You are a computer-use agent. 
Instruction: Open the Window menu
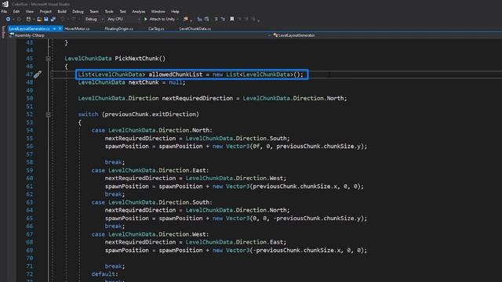(158, 12)
